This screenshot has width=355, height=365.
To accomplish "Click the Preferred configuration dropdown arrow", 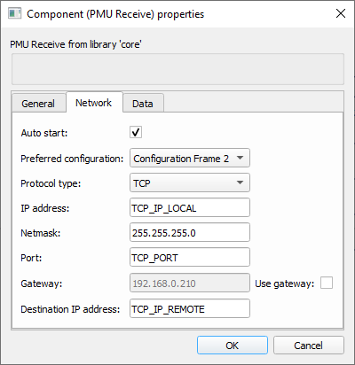I will tap(241, 158).
